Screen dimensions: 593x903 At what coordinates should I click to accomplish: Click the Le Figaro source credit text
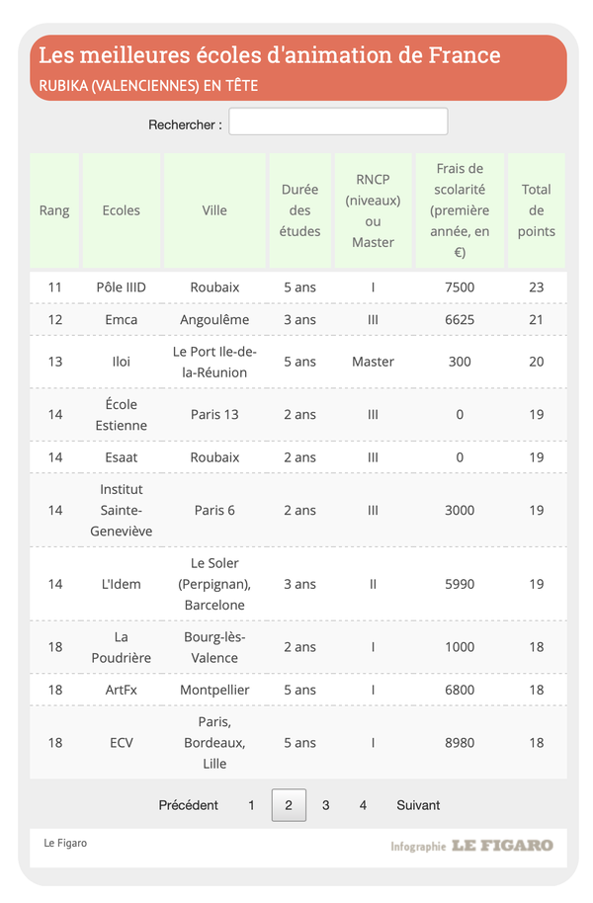[65, 844]
